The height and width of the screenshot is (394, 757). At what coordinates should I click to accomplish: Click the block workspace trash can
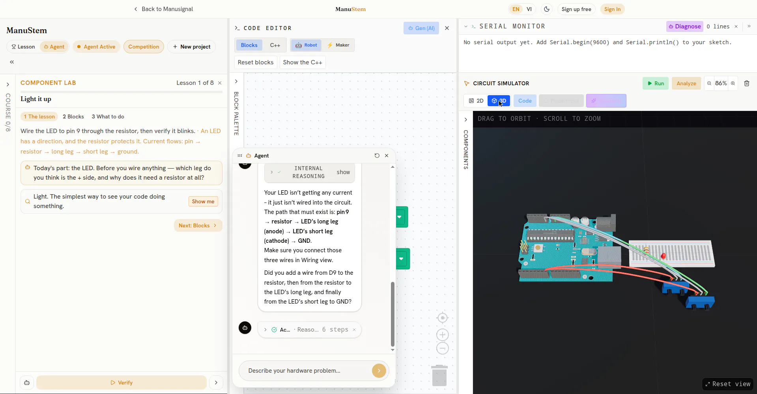pos(439,375)
